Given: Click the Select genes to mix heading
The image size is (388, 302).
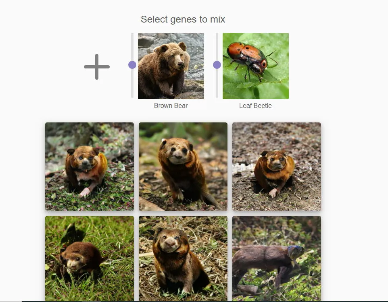Looking at the screenshot, I should coord(183,19).
